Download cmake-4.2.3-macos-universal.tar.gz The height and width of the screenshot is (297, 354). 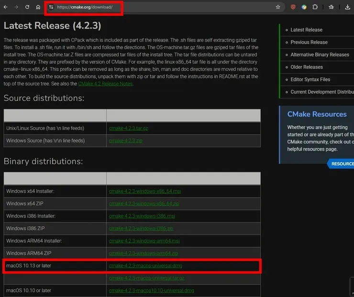tap(146, 278)
